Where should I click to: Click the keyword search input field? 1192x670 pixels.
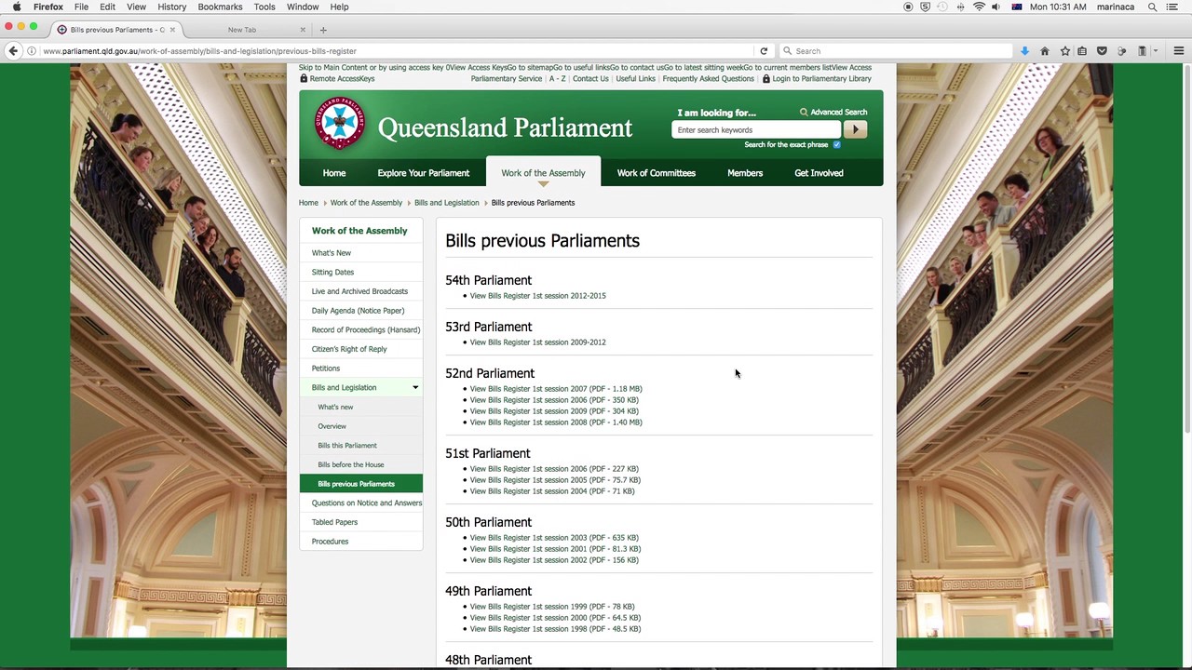(756, 130)
